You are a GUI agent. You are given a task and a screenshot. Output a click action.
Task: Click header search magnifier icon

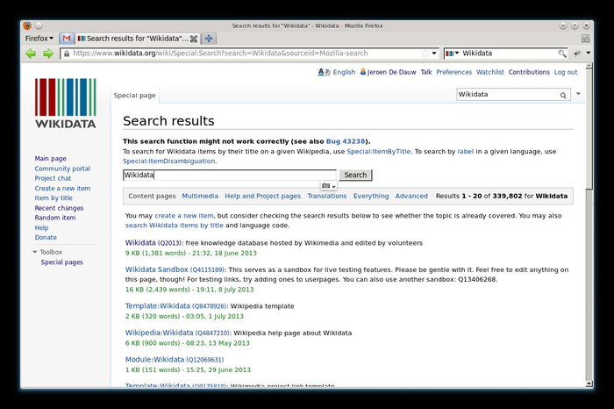[x=563, y=95]
